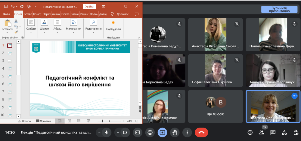
Task: Send an emoji reaction in Meet
Action: coord(150,132)
